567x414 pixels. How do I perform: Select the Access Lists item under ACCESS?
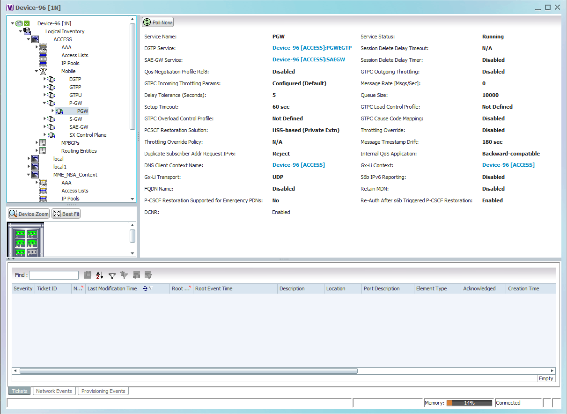(x=75, y=55)
